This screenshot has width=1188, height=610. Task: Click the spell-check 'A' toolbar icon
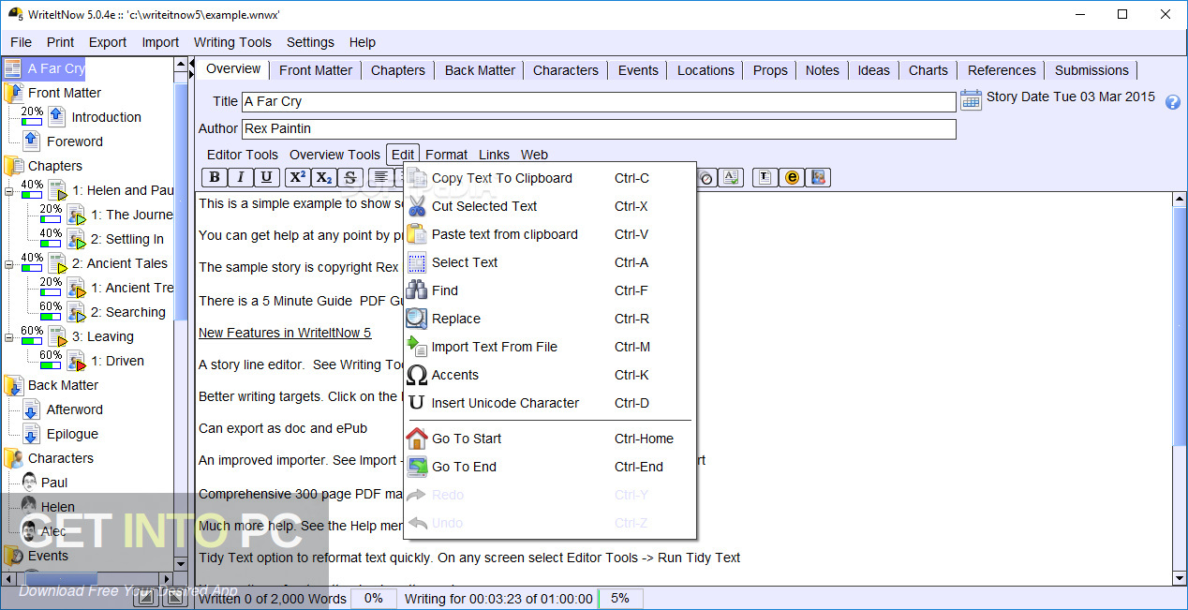pos(732,177)
